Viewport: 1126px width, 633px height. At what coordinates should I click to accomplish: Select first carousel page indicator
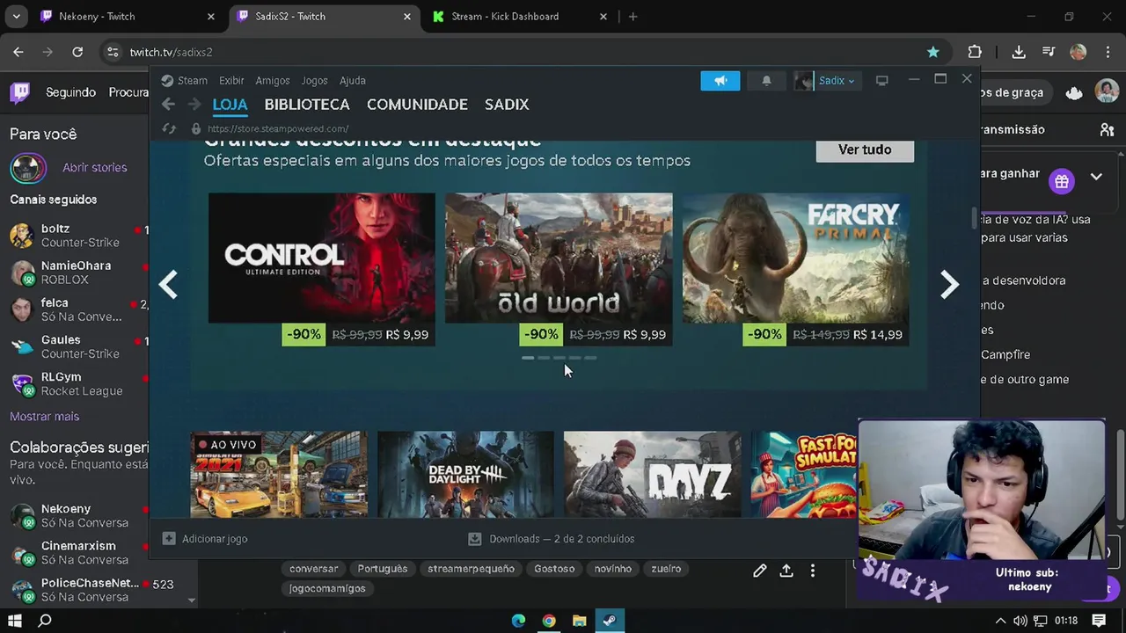(528, 358)
